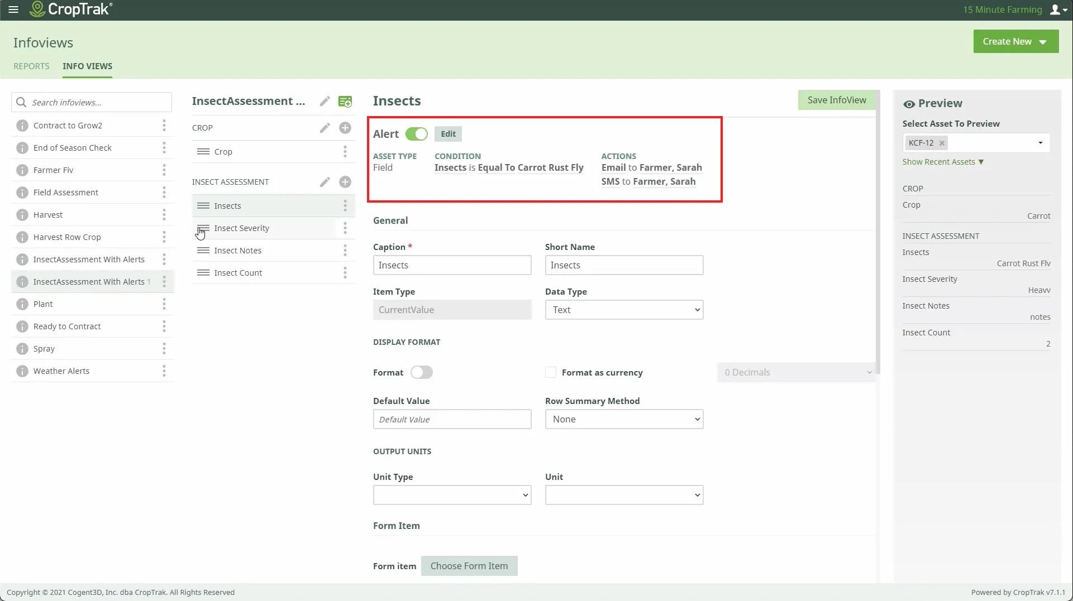1073x601 pixels.
Task: Select Insect Notes item in list
Action: pos(273,251)
